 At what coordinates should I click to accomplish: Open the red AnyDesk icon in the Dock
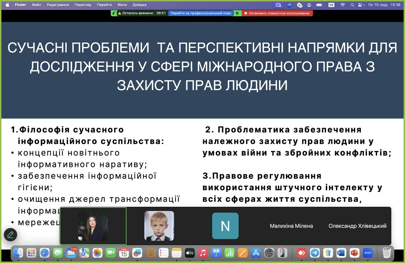click(x=302, y=253)
